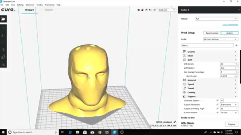Open the Material PLA dropdown
This screenshot has height=135, width=241.
pos(217,19)
